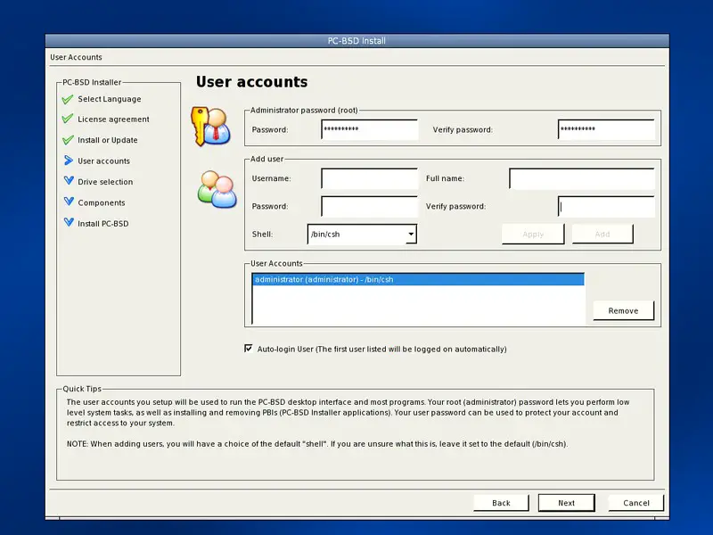
Task: Click the administrator key icon
Action: pyautogui.click(x=212, y=125)
